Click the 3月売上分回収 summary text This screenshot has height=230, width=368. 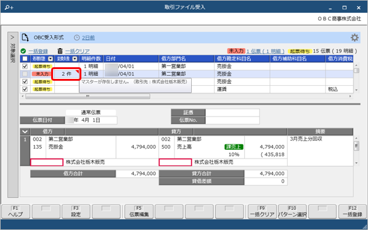[x=306, y=139]
